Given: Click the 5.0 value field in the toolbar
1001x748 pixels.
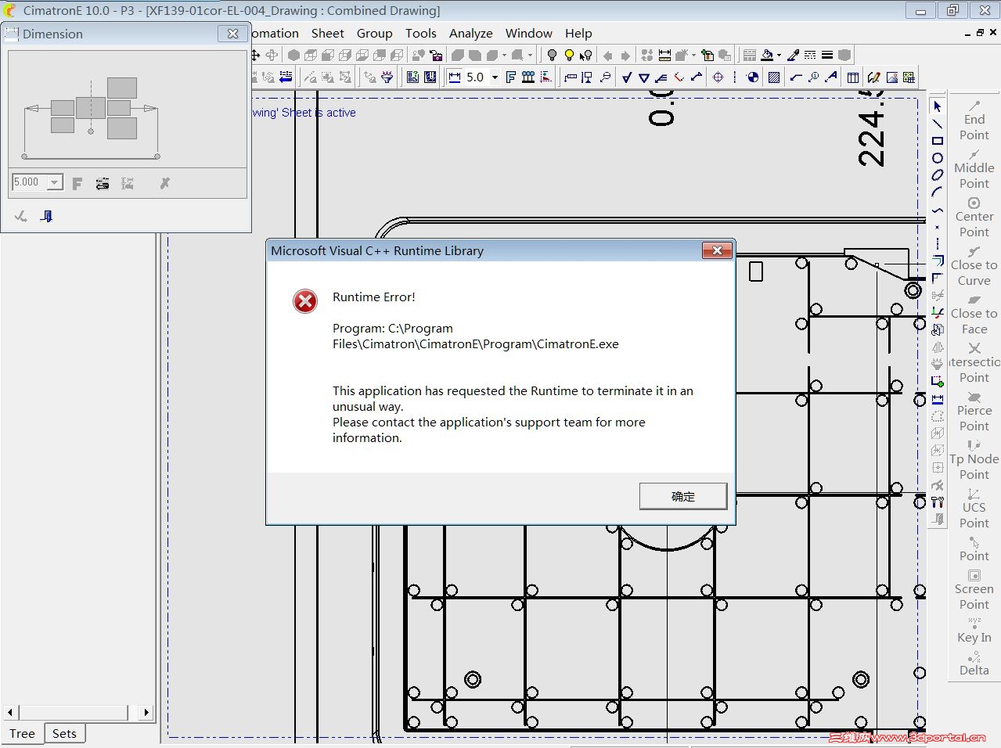Looking at the screenshot, I should 476,77.
